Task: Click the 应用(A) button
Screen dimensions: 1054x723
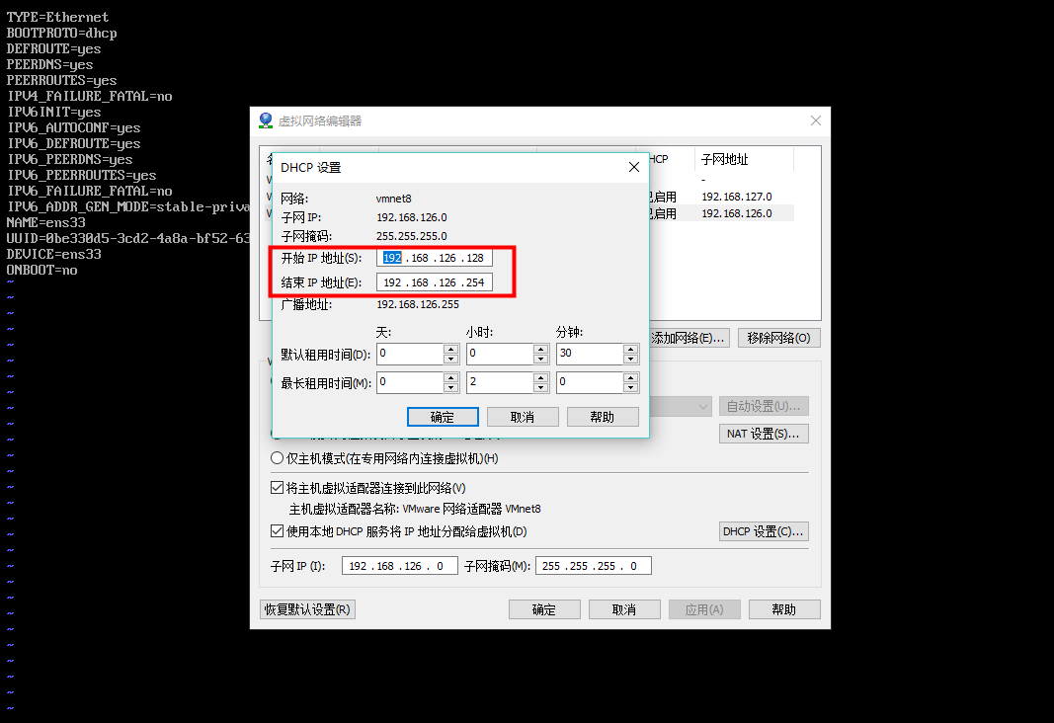Action: coord(704,609)
